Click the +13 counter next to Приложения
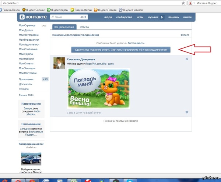This screenshot has height=182, width=221. 45,79
